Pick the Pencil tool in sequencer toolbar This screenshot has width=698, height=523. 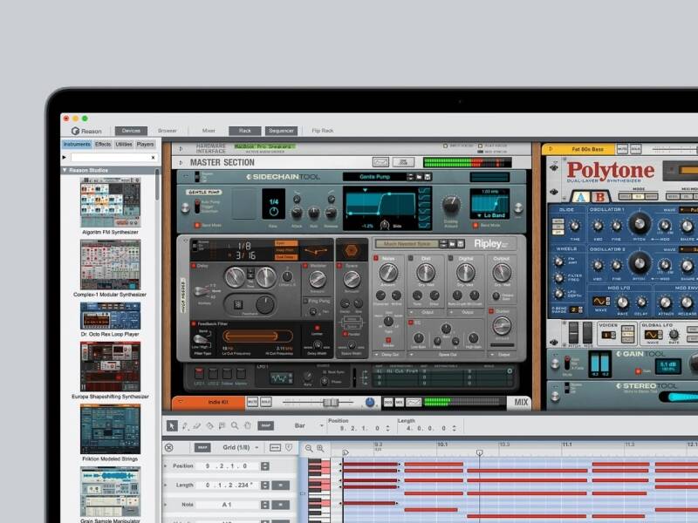coord(185,425)
